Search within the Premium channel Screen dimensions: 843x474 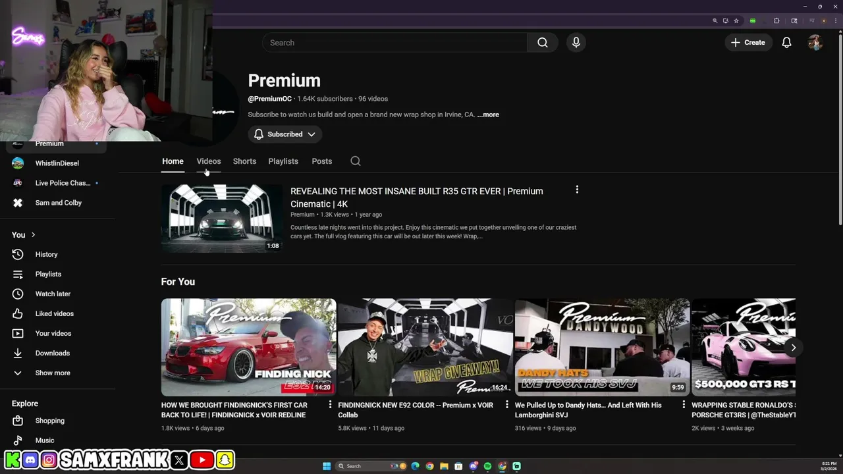(356, 161)
